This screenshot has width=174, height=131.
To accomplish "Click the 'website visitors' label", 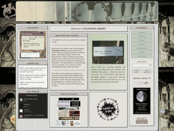I will pyautogui.click(x=142, y=78).
